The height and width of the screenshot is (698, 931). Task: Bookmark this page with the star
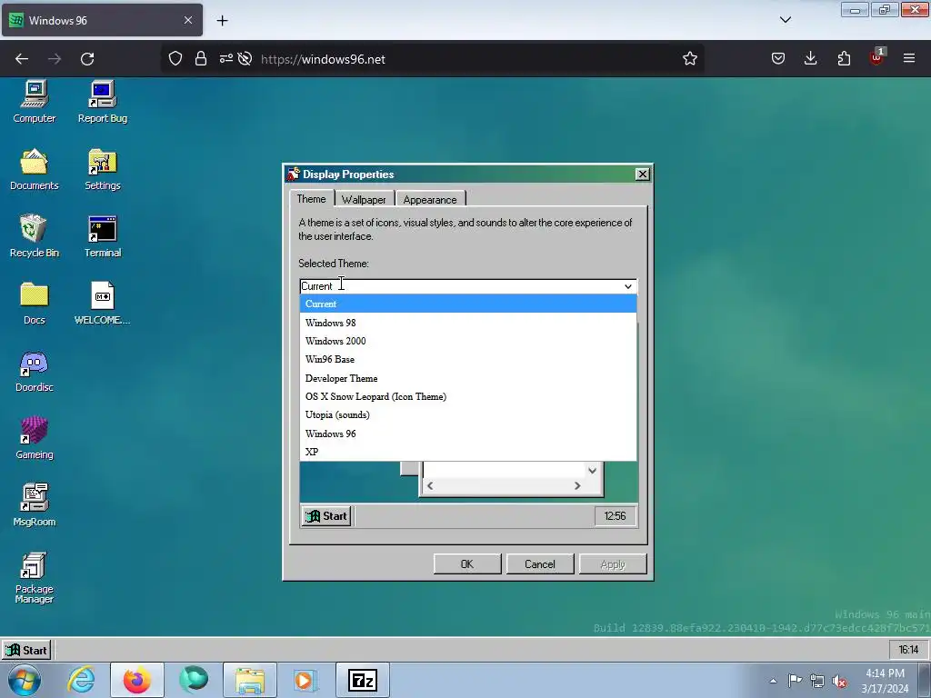(x=689, y=59)
